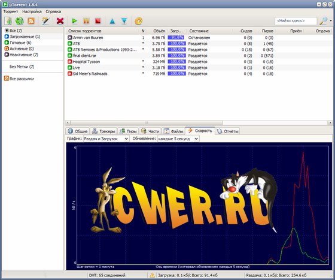Click DHT: 65 соединений status text
This screenshot has width=335, height=280.
[107, 275]
